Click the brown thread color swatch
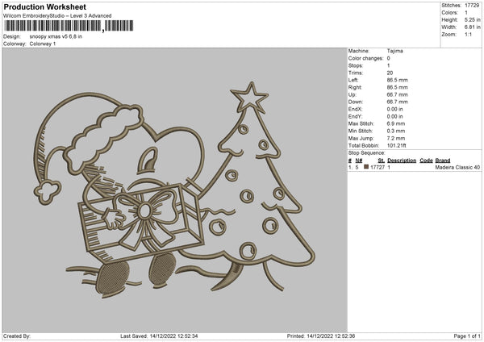 [366, 167]
